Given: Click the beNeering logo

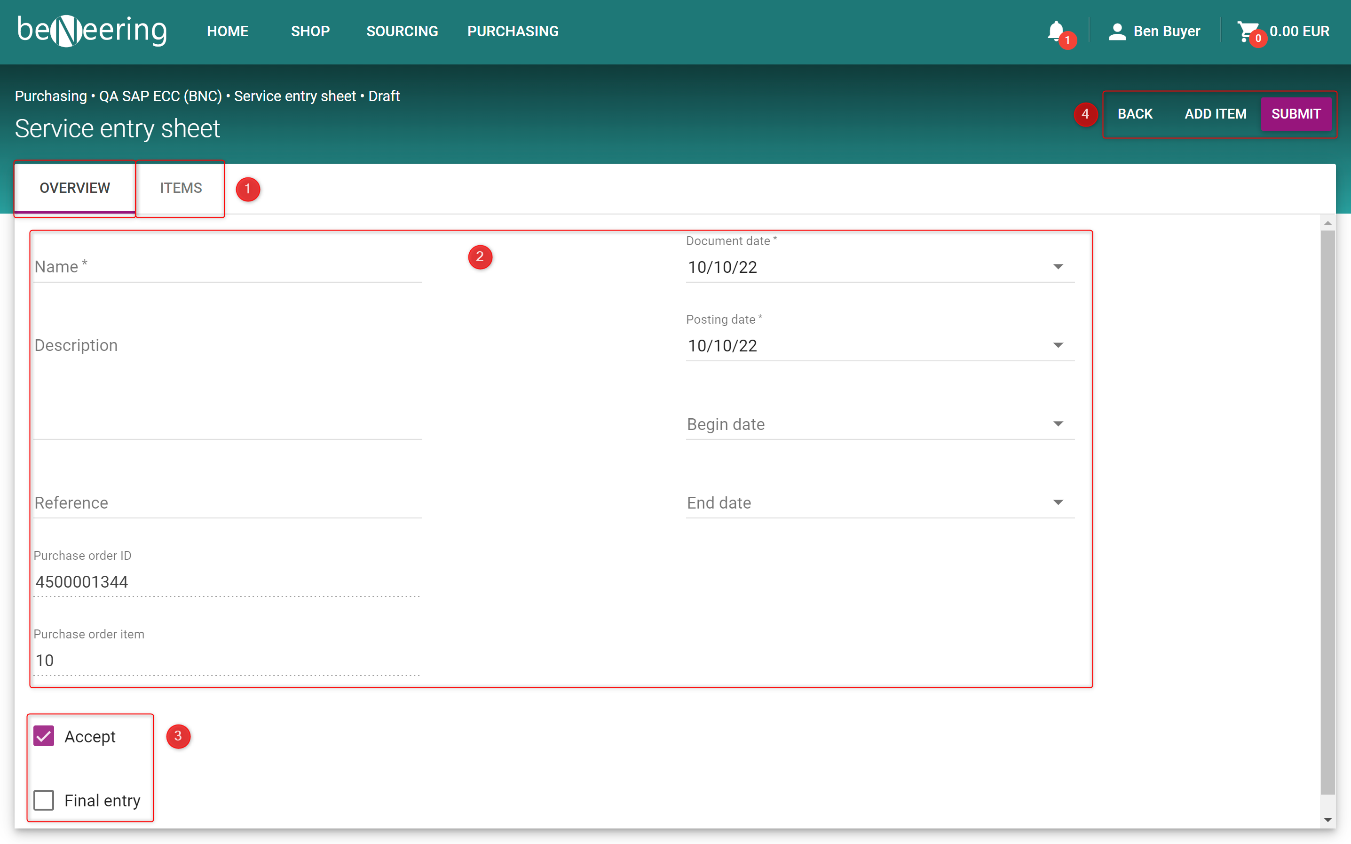Looking at the screenshot, I should pyautogui.click(x=92, y=31).
